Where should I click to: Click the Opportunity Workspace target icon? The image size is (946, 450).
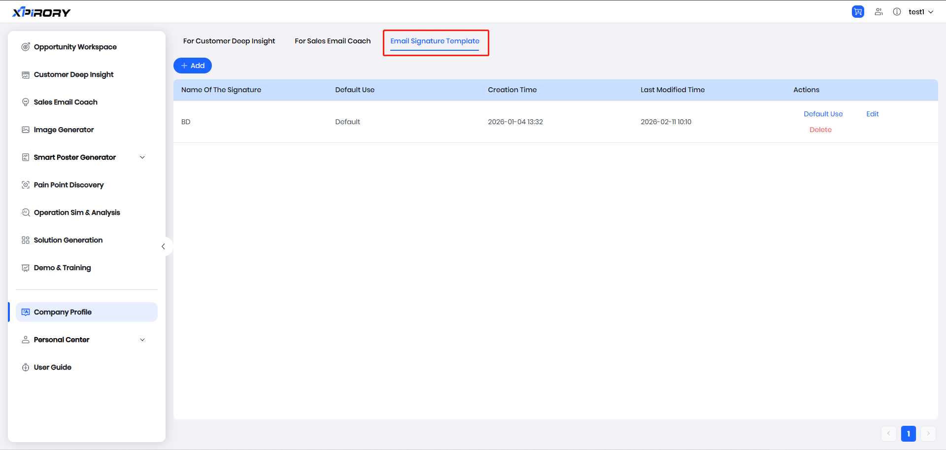click(x=26, y=47)
